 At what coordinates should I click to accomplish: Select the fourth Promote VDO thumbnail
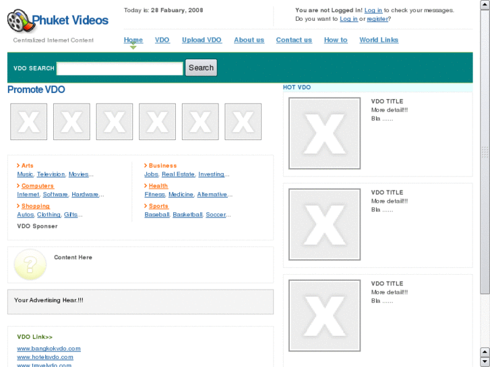coord(157,122)
